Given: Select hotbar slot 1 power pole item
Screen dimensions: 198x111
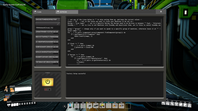Looking at the screenshot, I should 70,106.
